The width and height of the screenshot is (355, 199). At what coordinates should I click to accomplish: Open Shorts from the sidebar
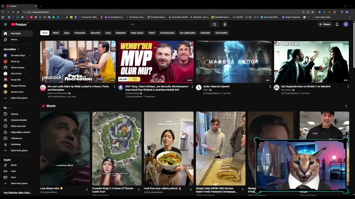pos(17,40)
